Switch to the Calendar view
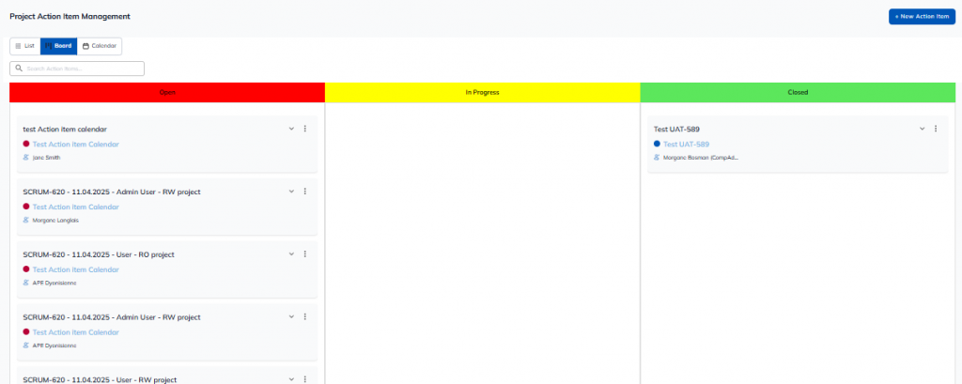The height and width of the screenshot is (384, 962). [100, 45]
